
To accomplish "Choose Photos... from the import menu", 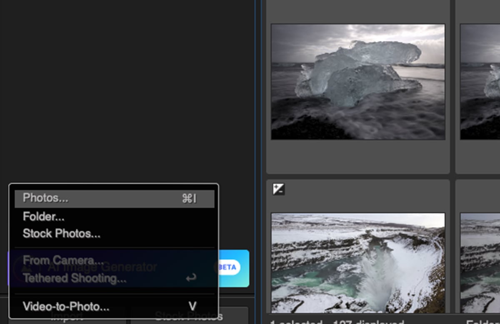I will point(46,198).
